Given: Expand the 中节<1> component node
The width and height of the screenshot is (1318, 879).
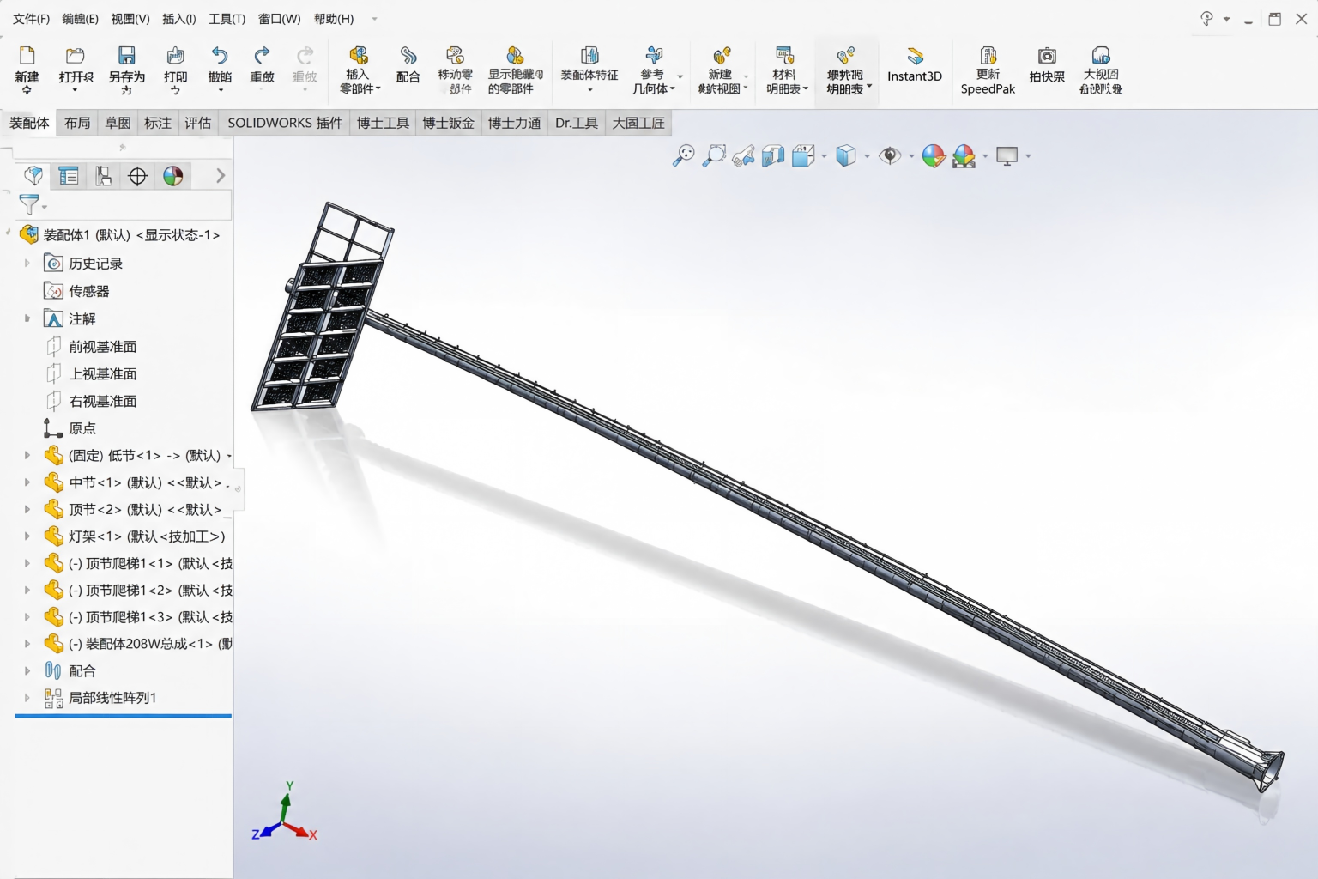Looking at the screenshot, I should tap(27, 482).
